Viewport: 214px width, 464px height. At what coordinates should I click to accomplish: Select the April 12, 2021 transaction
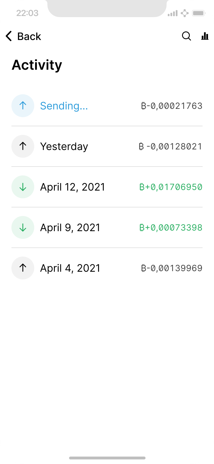[72, 187]
